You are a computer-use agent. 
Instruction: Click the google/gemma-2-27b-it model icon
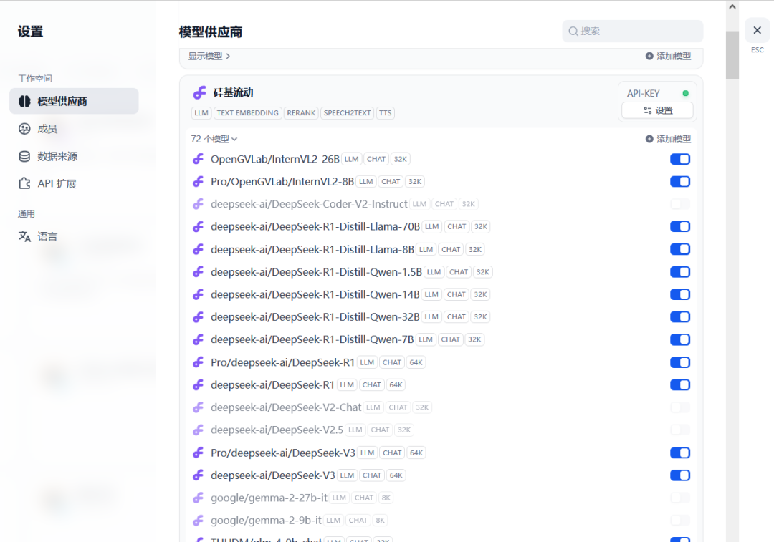(x=198, y=498)
